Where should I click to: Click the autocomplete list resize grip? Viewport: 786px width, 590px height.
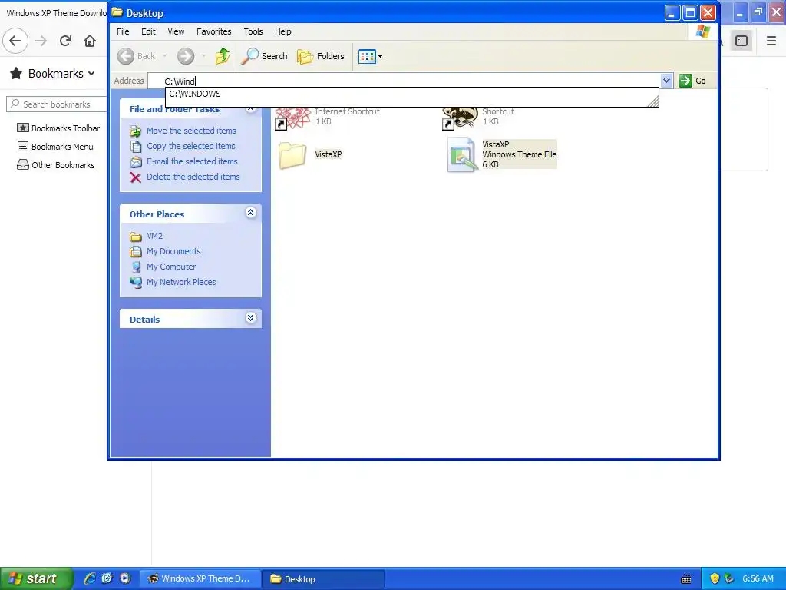(652, 102)
